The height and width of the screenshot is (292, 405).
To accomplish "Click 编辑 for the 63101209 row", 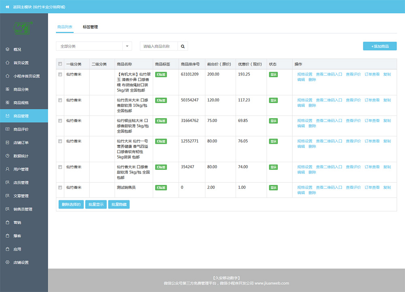I will (301, 80).
